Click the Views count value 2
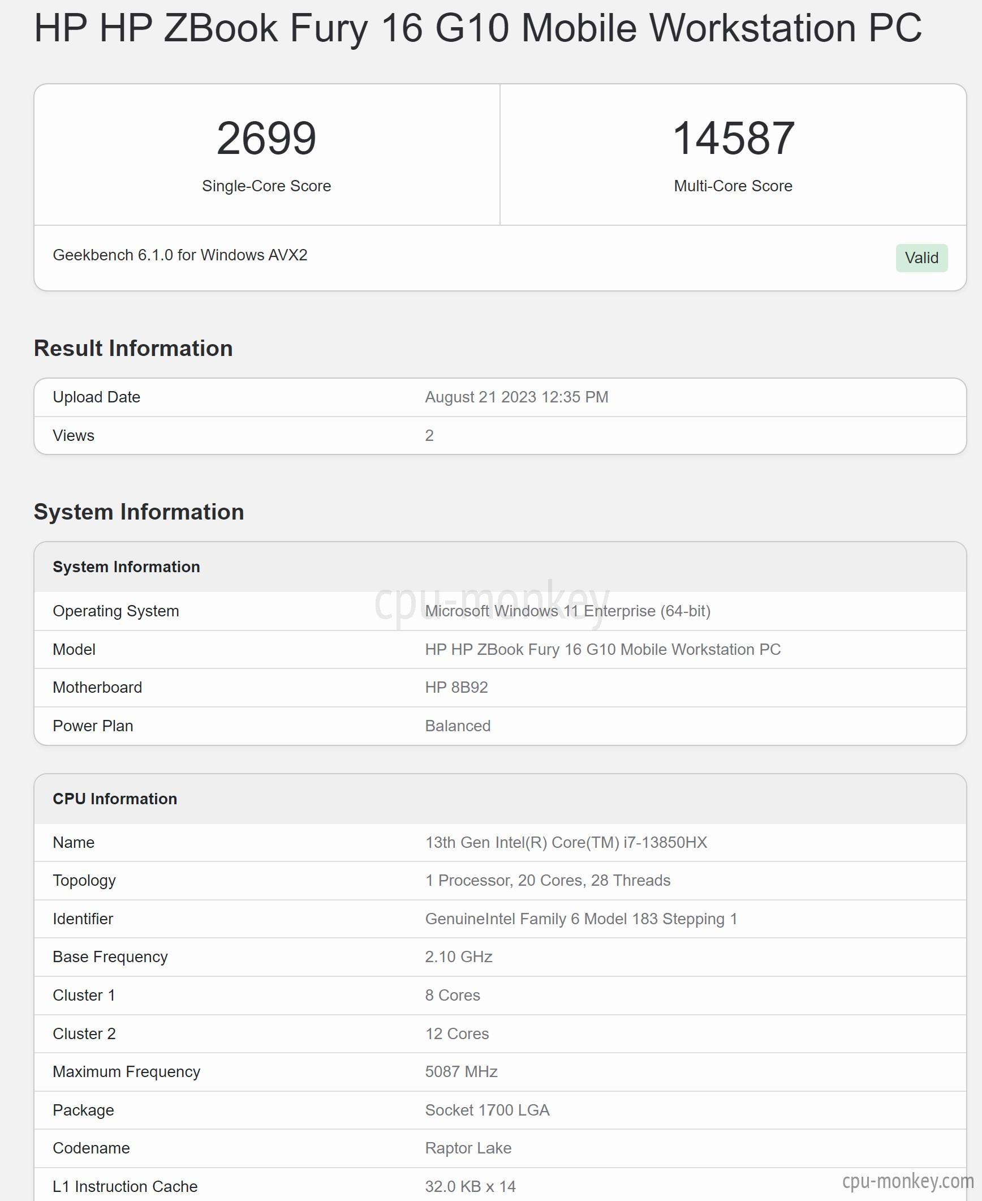The image size is (982, 1201). tap(429, 436)
